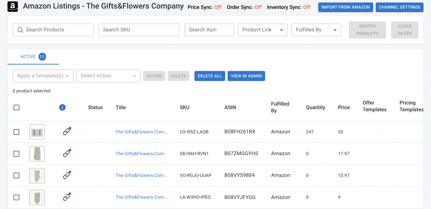Screen dimensions: 431x209
Task: Focus the Search Asin input field
Action: tap(209, 30)
